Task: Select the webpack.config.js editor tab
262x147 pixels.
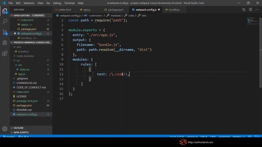Action: click(146, 10)
